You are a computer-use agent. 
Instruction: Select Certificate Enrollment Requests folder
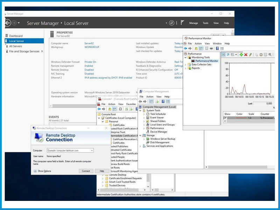tap(125, 178)
